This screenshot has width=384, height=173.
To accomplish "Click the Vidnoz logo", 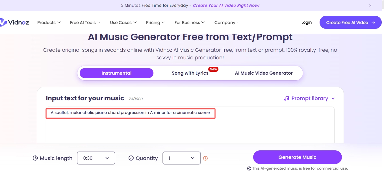I will tap(15, 22).
